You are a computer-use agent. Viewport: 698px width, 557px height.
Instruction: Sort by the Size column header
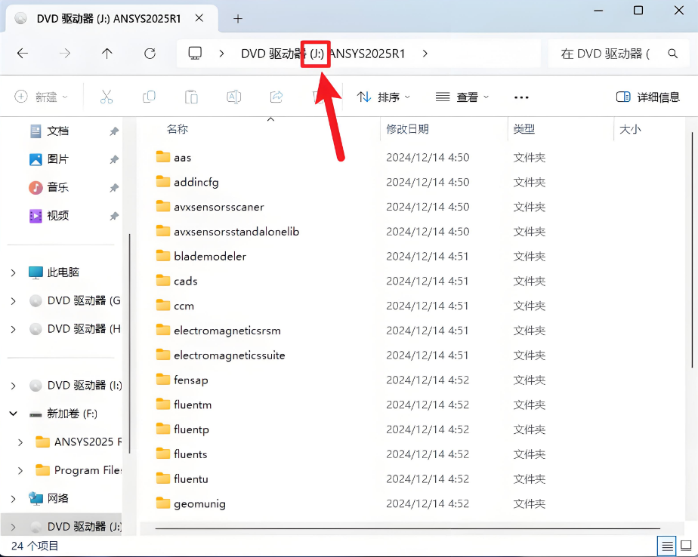630,129
